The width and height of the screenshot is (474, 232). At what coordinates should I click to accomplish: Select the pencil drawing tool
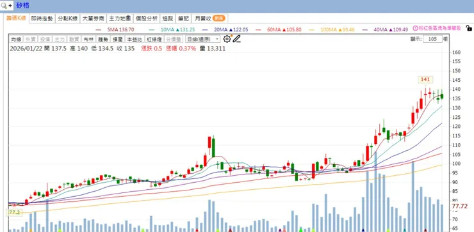[x=237, y=38]
